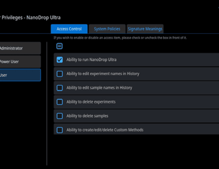The height and width of the screenshot is (169, 219).
Task: Enable editing experiment names in History
Action: pos(60,74)
